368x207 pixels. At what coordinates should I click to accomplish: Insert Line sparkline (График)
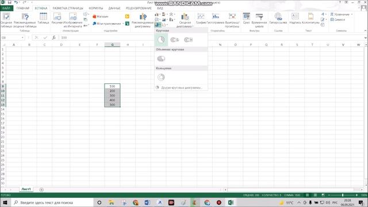[x=201, y=19]
